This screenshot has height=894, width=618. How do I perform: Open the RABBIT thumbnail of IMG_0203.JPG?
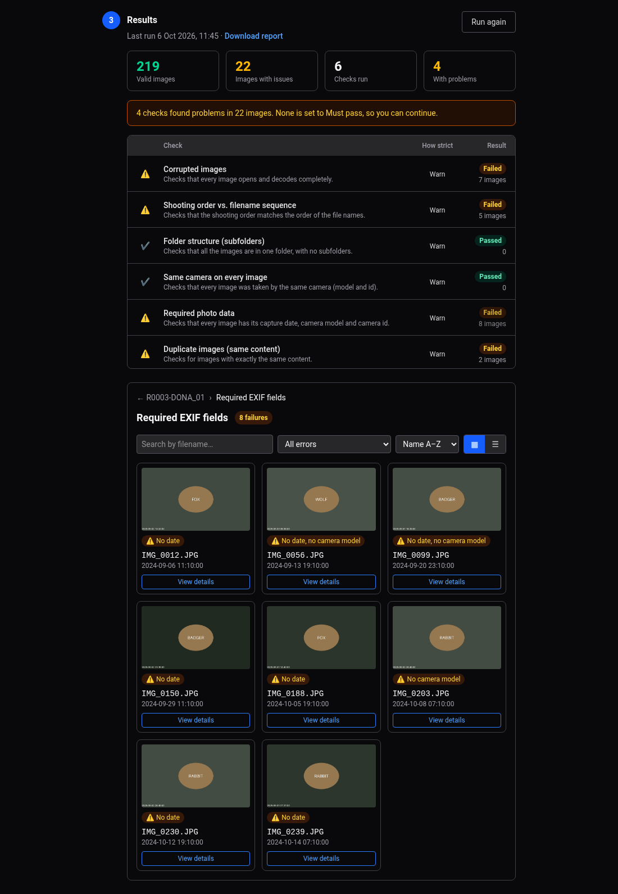pyautogui.click(x=447, y=638)
